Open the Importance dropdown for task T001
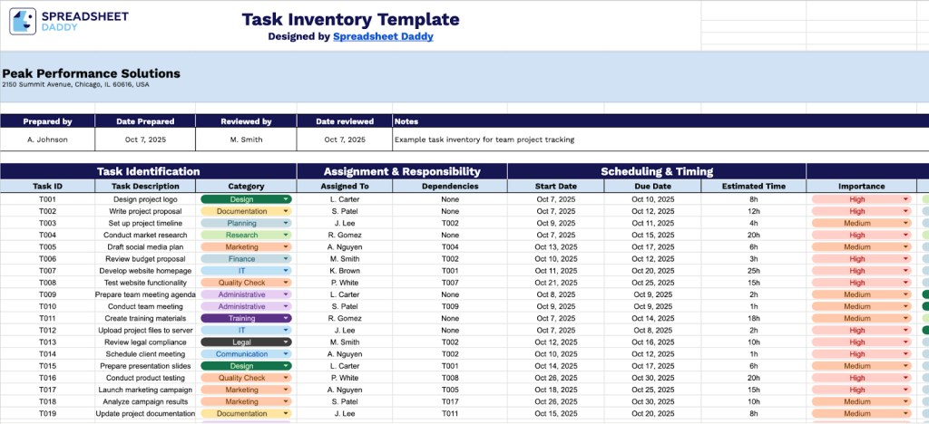This screenshot has height=424, width=929. pos(905,199)
